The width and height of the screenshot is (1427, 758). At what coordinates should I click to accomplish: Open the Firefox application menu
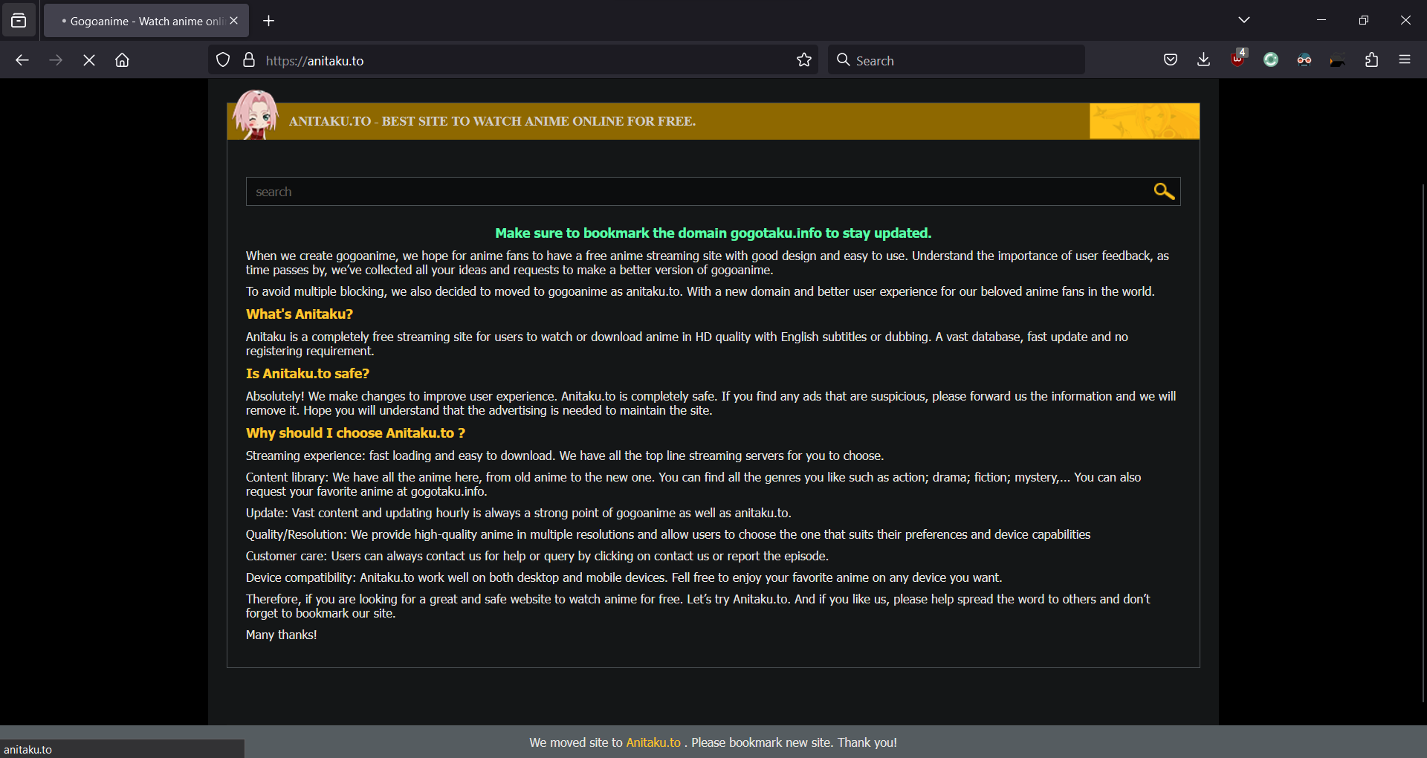(x=1404, y=60)
